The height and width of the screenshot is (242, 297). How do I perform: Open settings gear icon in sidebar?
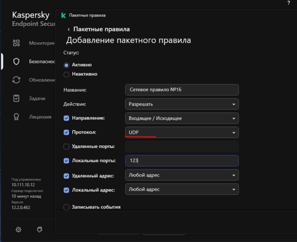(18, 230)
